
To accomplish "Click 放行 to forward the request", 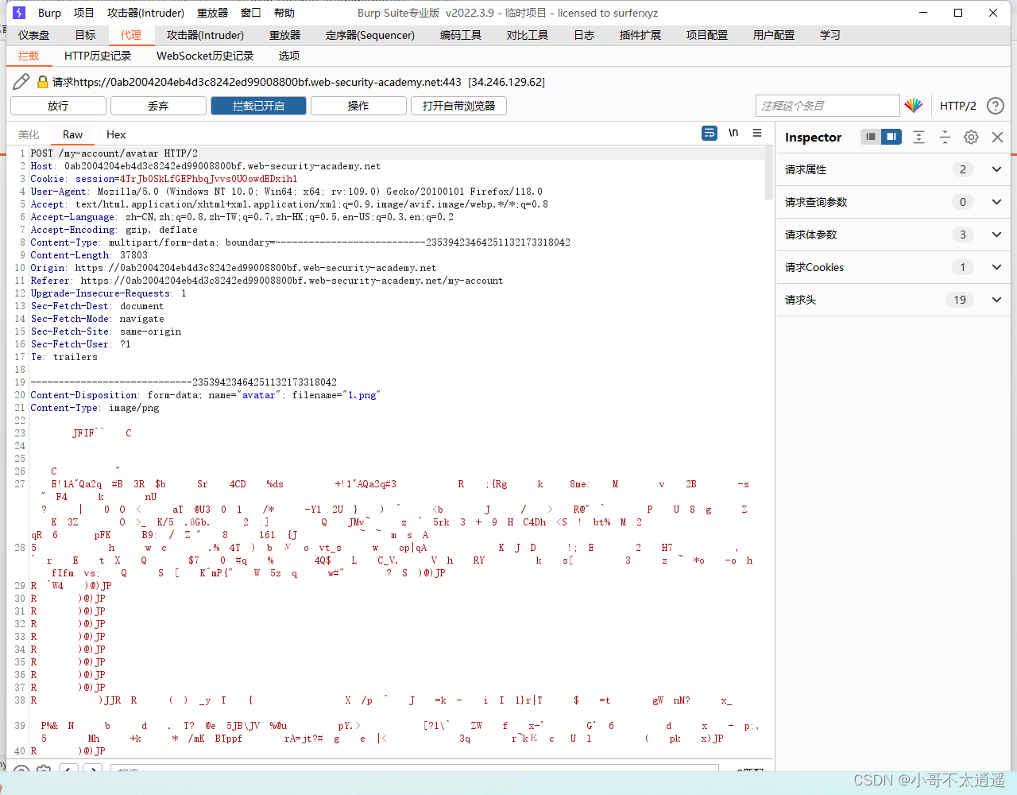I will tap(58, 106).
